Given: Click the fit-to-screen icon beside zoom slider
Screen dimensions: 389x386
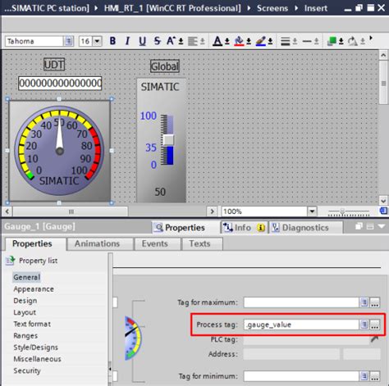Looking at the screenshot, I should click(383, 211).
